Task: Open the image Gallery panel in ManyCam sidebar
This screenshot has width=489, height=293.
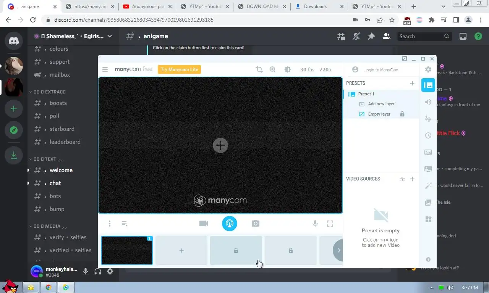Action: [428, 203]
